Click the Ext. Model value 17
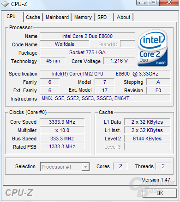Screen dimensions: 180x202 (105, 90)
